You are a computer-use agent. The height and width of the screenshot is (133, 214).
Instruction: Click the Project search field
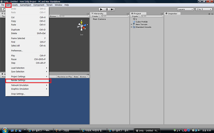coord(152,16)
